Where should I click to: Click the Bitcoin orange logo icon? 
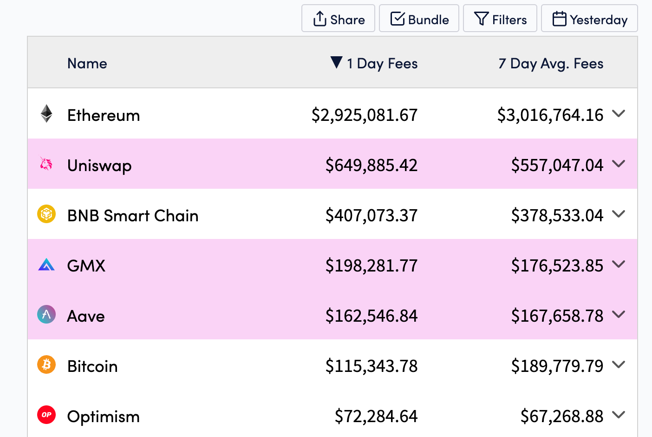(46, 364)
